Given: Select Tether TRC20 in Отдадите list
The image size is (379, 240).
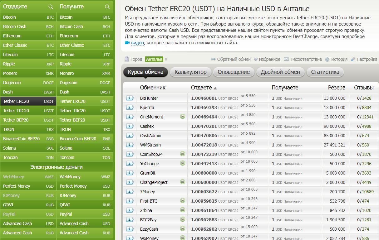Looking at the screenshot, I should (x=28, y=111).
